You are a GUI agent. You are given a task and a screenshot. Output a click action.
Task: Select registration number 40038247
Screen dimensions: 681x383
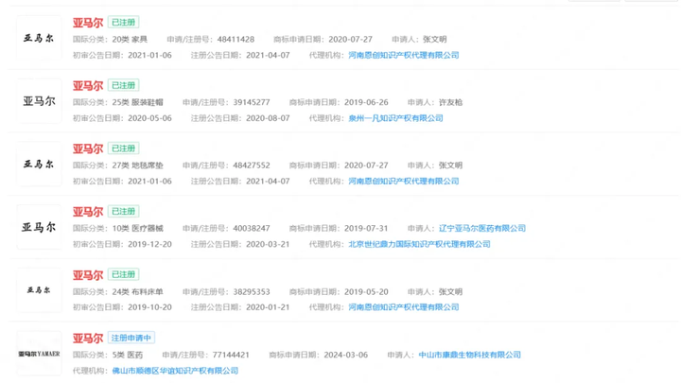(x=252, y=229)
